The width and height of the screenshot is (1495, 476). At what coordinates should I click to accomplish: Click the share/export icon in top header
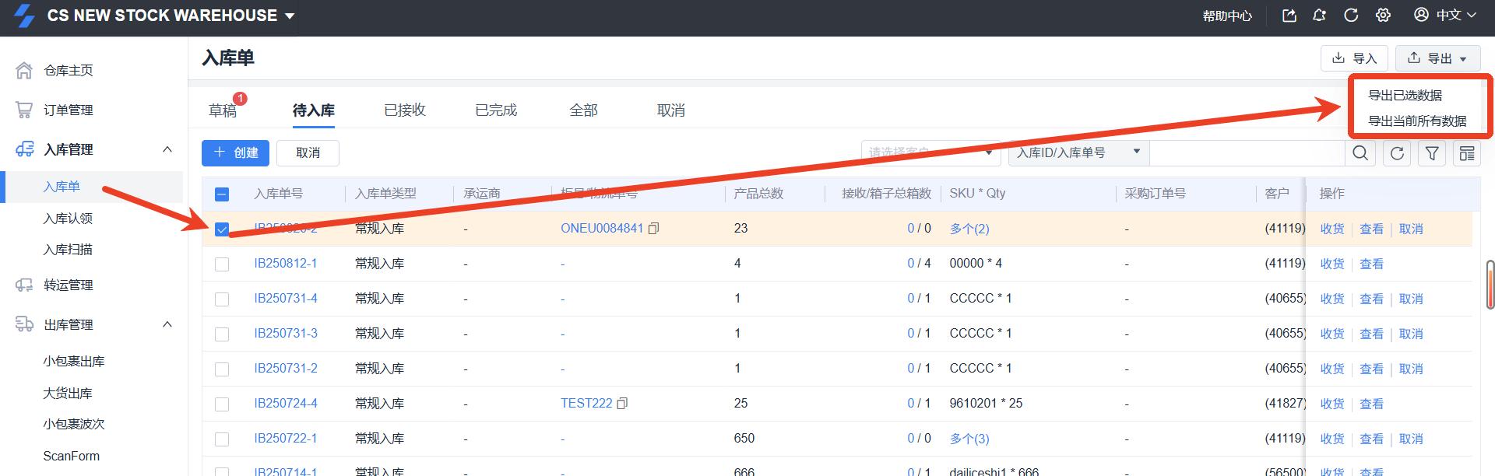[x=1289, y=16]
